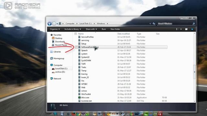Open the recent pages dropdown beside Forward
Image resolution: width=207 pixels, height=116 pixels.
57,24
